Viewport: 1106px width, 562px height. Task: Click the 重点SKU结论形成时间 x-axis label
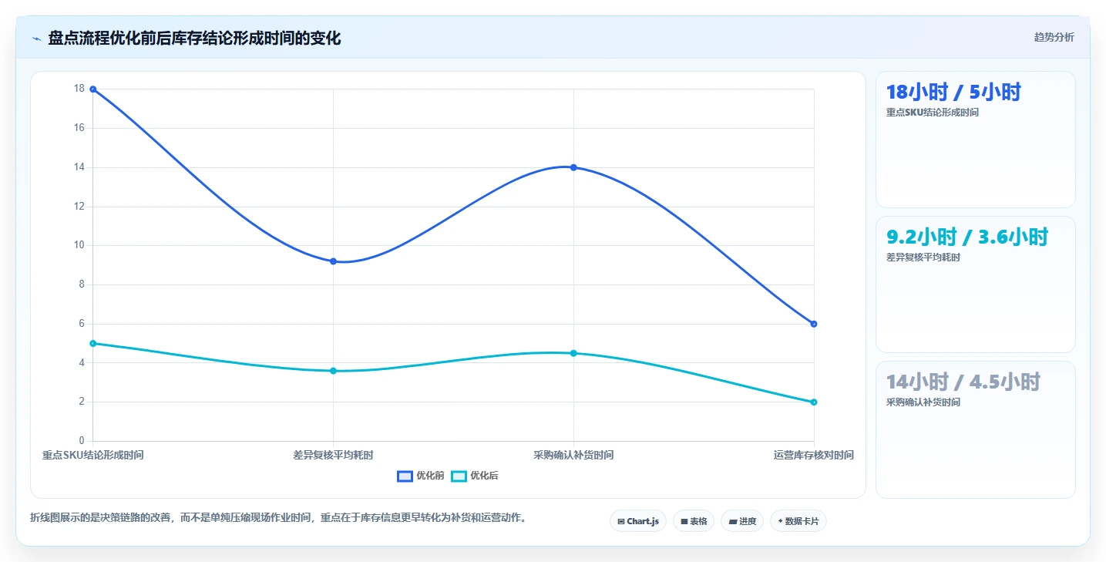93,455
